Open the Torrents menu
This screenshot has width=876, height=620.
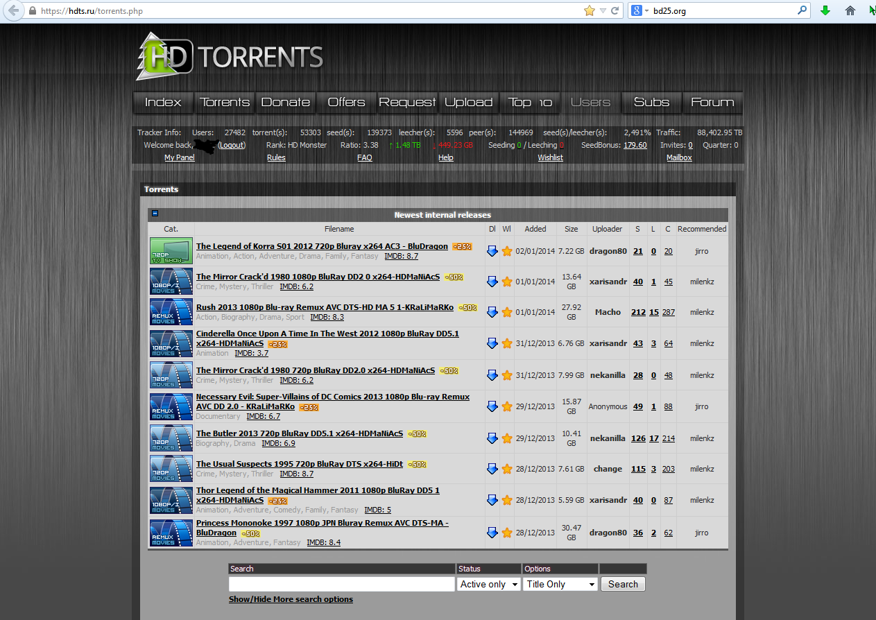point(225,102)
